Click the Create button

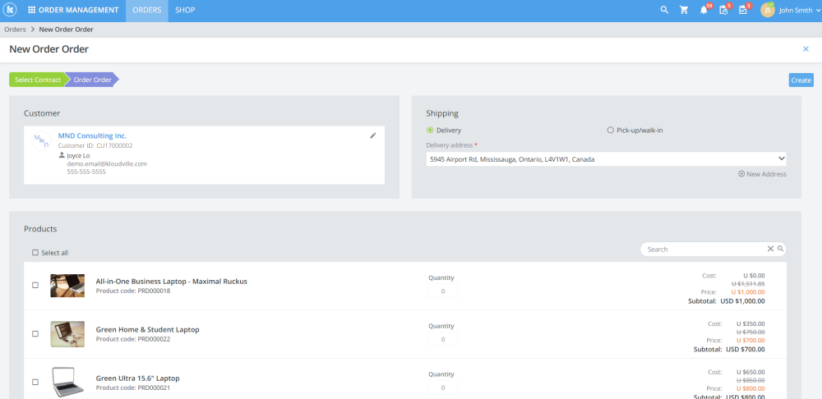pos(801,80)
